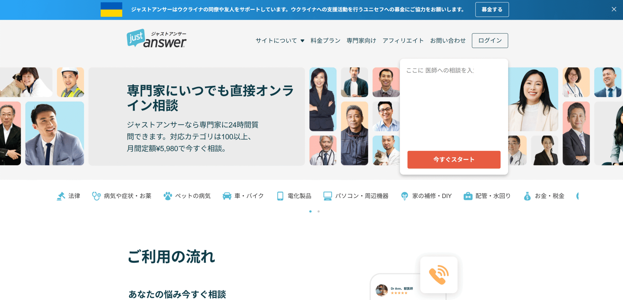Click the toolbox icon for 配管・水回り
This screenshot has height=300, width=623.
468,196
